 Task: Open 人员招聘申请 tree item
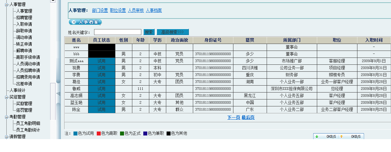coord(28,70)
